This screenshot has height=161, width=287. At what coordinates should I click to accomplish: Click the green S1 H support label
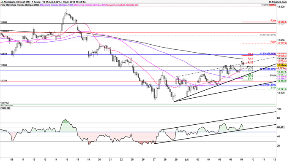point(273,88)
